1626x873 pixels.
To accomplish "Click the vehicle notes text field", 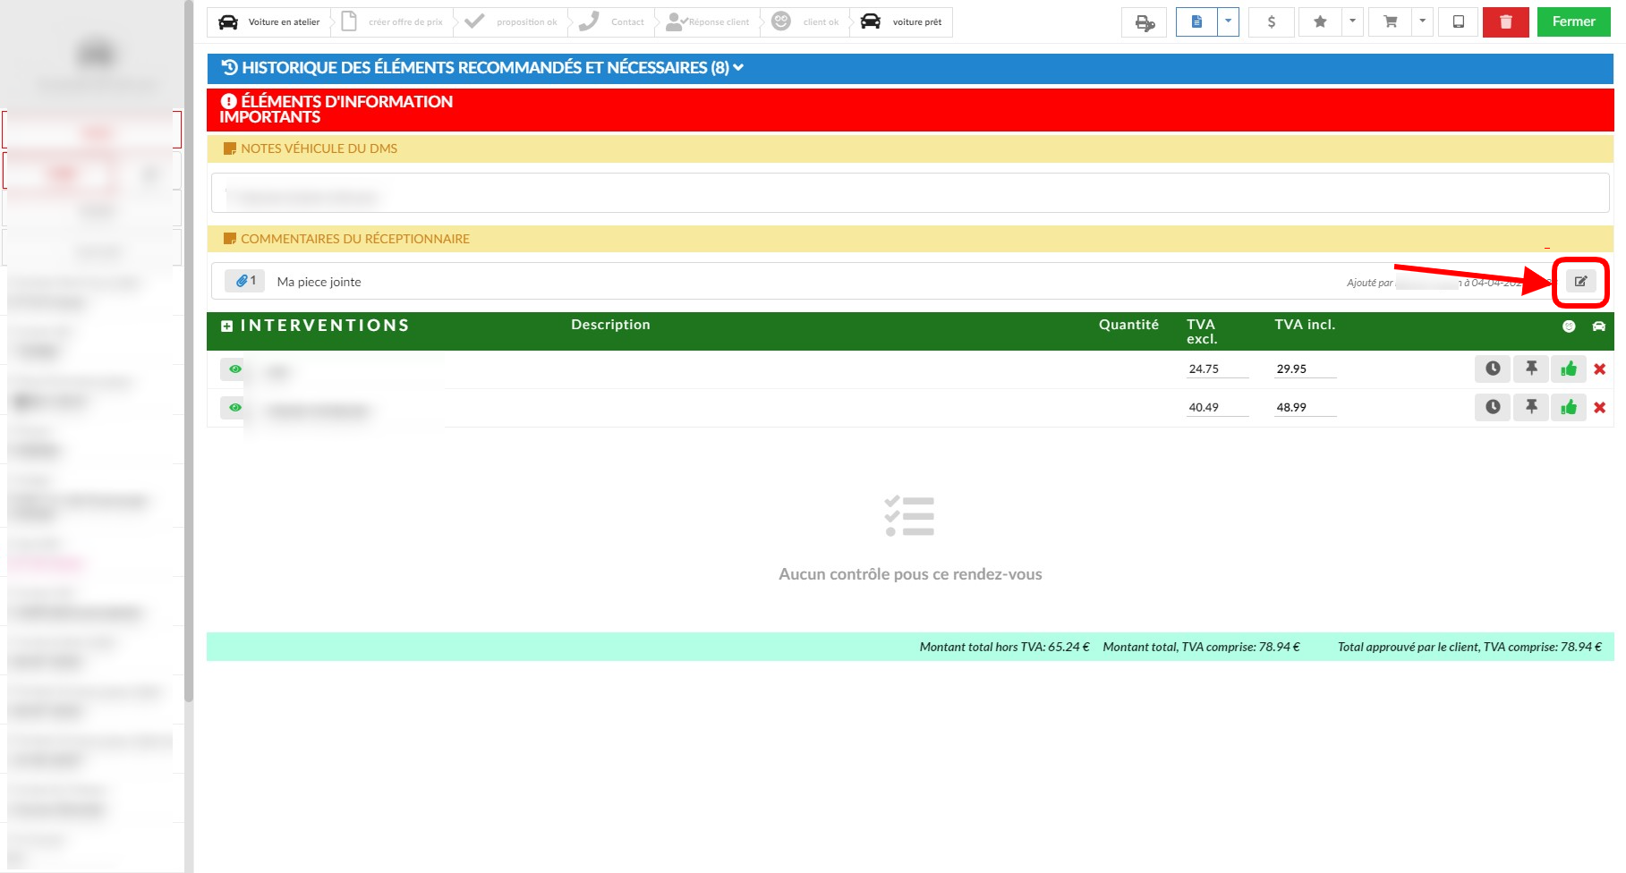I will click(910, 193).
